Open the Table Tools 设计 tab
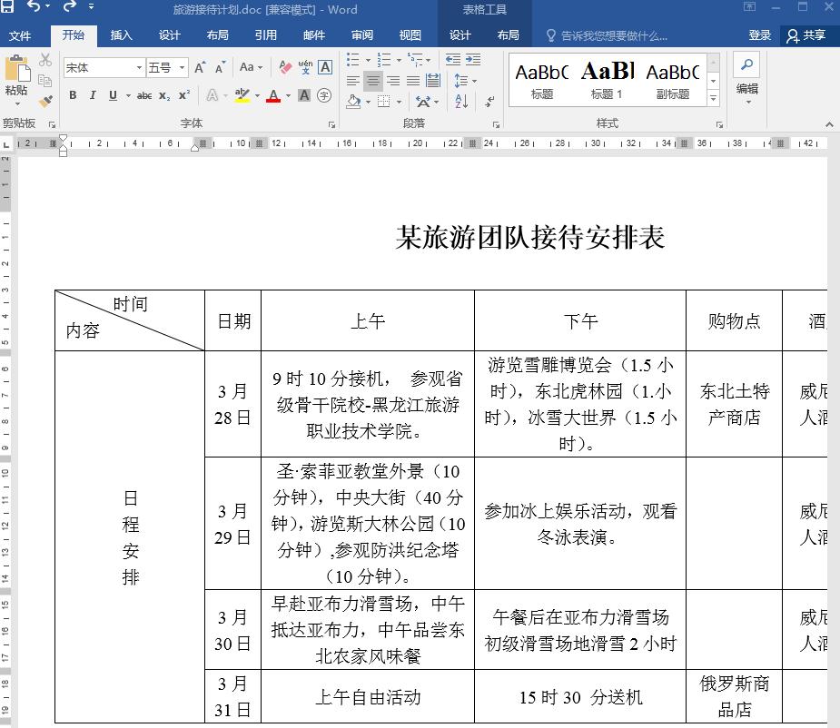This screenshot has height=728, width=840. [x=460, y=35]
